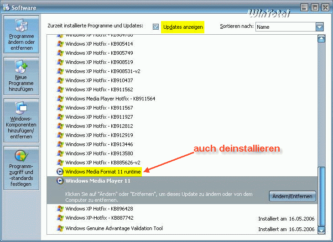Click the Software title bar icon
This screenshot has width=333, height=242.
tap(6, 7)
